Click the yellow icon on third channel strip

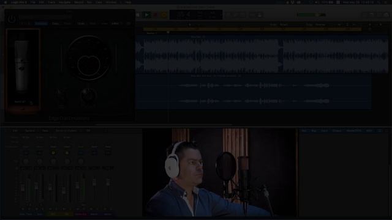tap(53, 152)
